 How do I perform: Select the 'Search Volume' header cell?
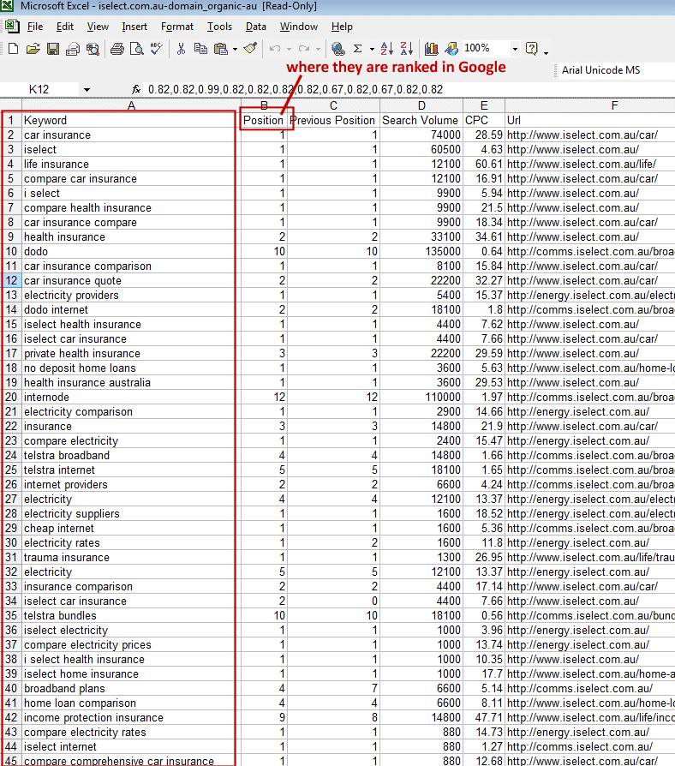(421, 120)
